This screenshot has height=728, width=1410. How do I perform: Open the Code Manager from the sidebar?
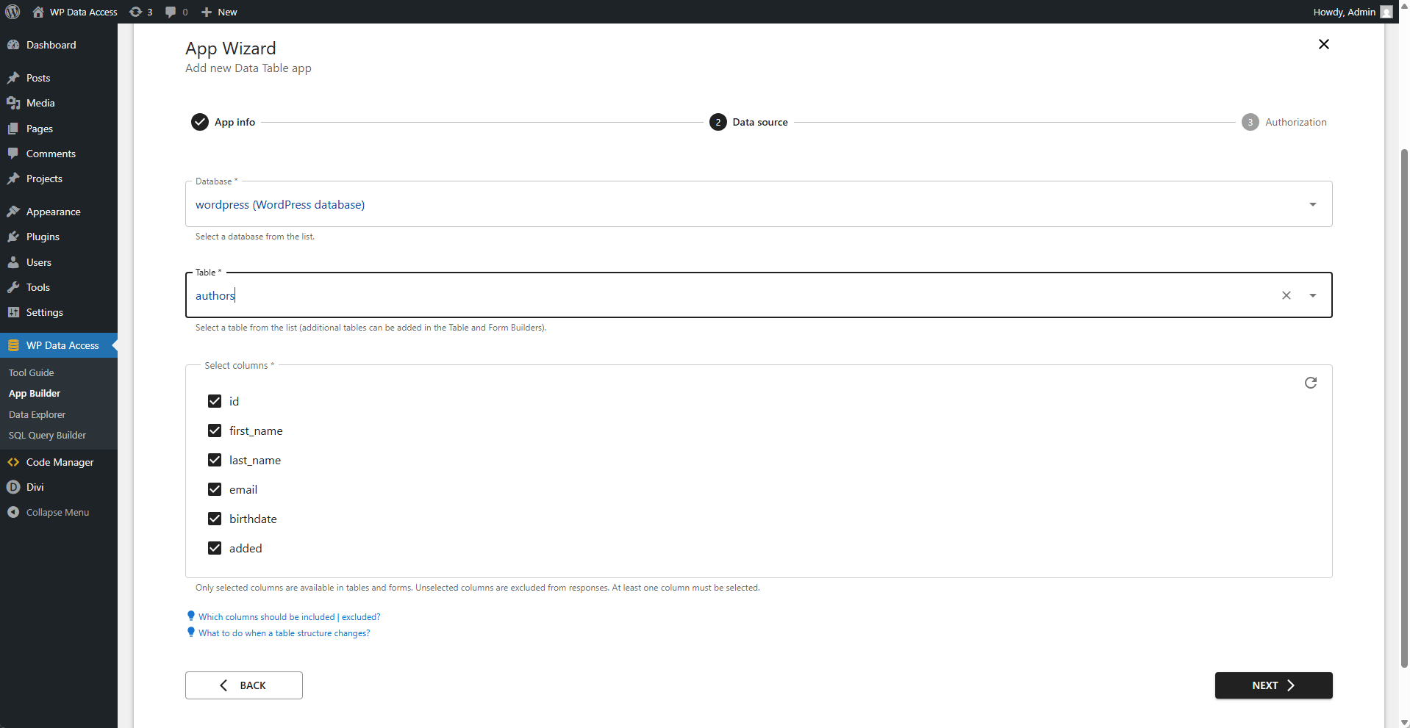point(58,462)
